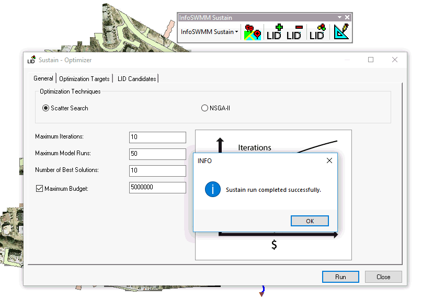This screenshot has width=422, height=299.
Task: Click the blue information icon in INFO dialog
Action: click(x=213, y=189)
